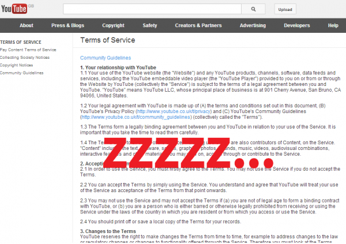Open the youtube.co.uk/t/privacy link
The image size is (346, 244).
[x=174, y=111]
